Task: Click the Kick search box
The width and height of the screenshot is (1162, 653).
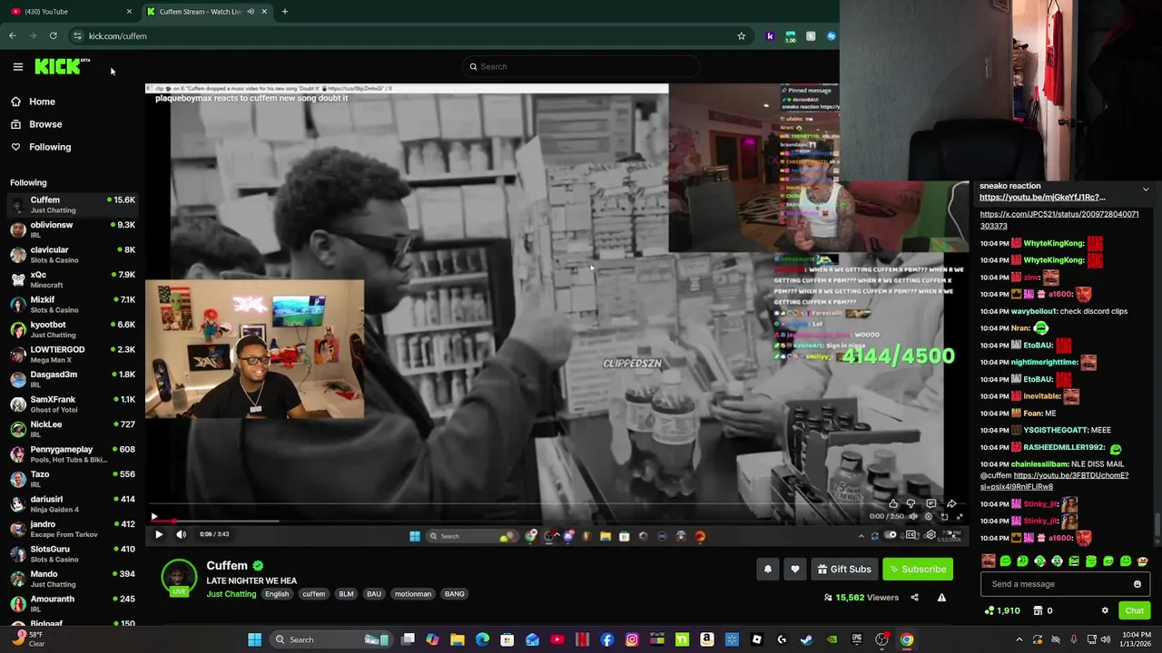Action: click(581, 66)
